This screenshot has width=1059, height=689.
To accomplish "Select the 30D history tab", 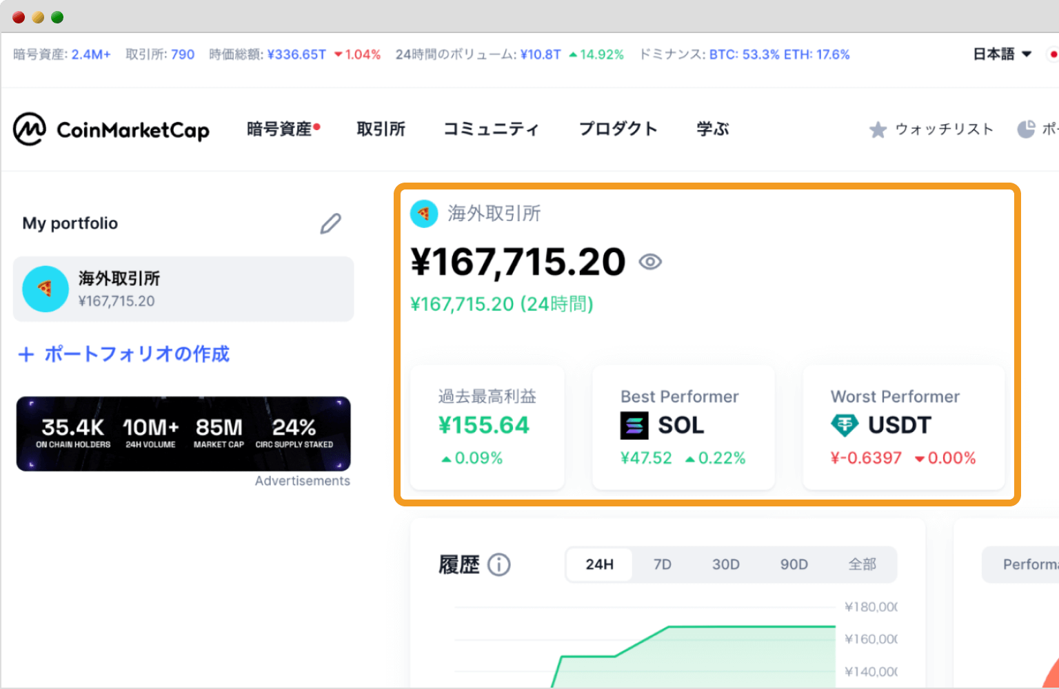I will point(726,564).
